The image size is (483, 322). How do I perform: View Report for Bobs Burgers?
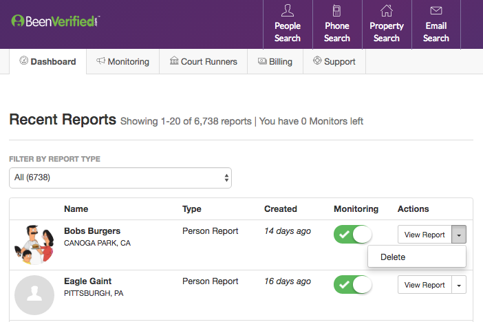(425, 235)
